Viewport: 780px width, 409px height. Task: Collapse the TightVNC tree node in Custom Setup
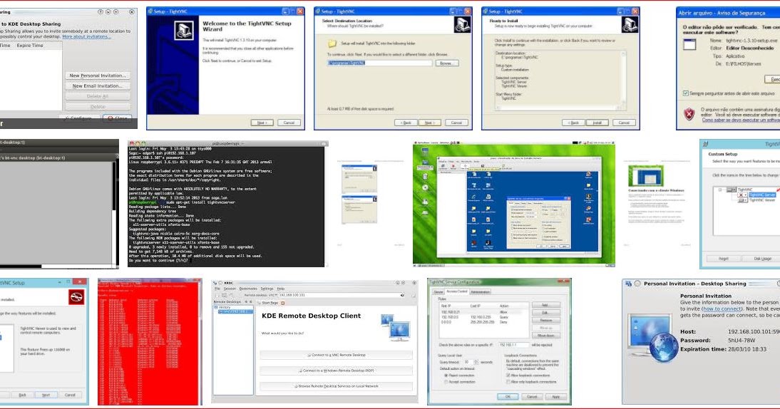pyautogui.click(x=720, y=190)
